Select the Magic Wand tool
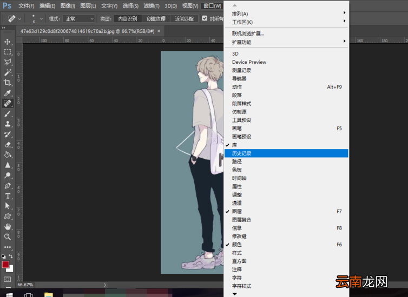 [x=7, y=72]
